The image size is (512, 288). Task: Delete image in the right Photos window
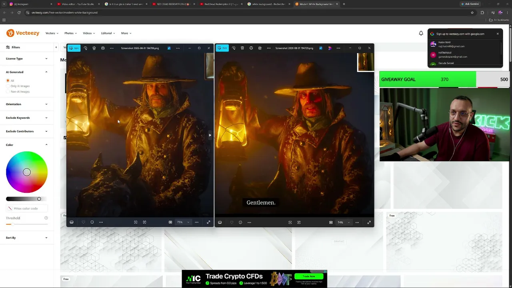(242, 48)
